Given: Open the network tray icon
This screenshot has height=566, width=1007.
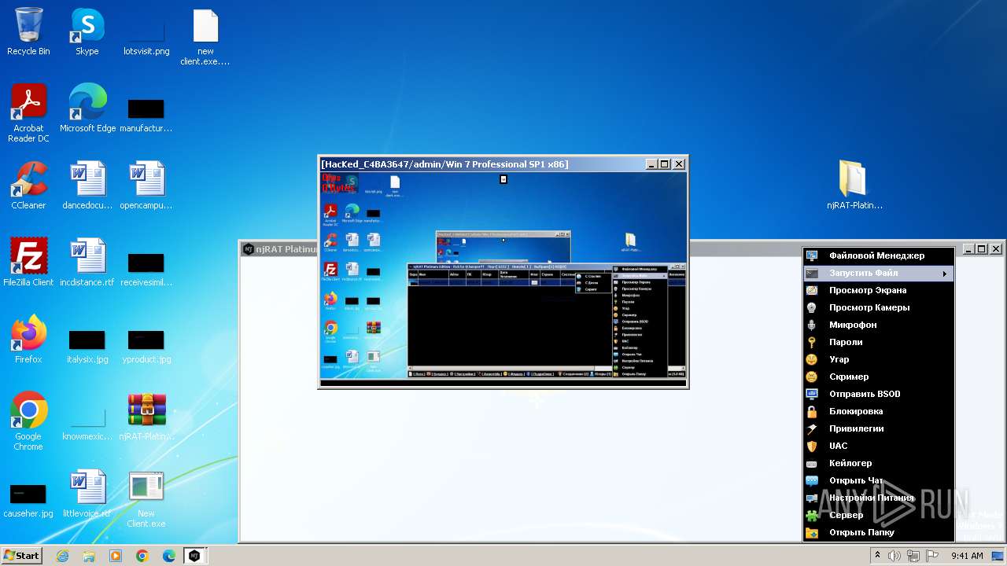Looking at the screenshot, I should (913, 556).
